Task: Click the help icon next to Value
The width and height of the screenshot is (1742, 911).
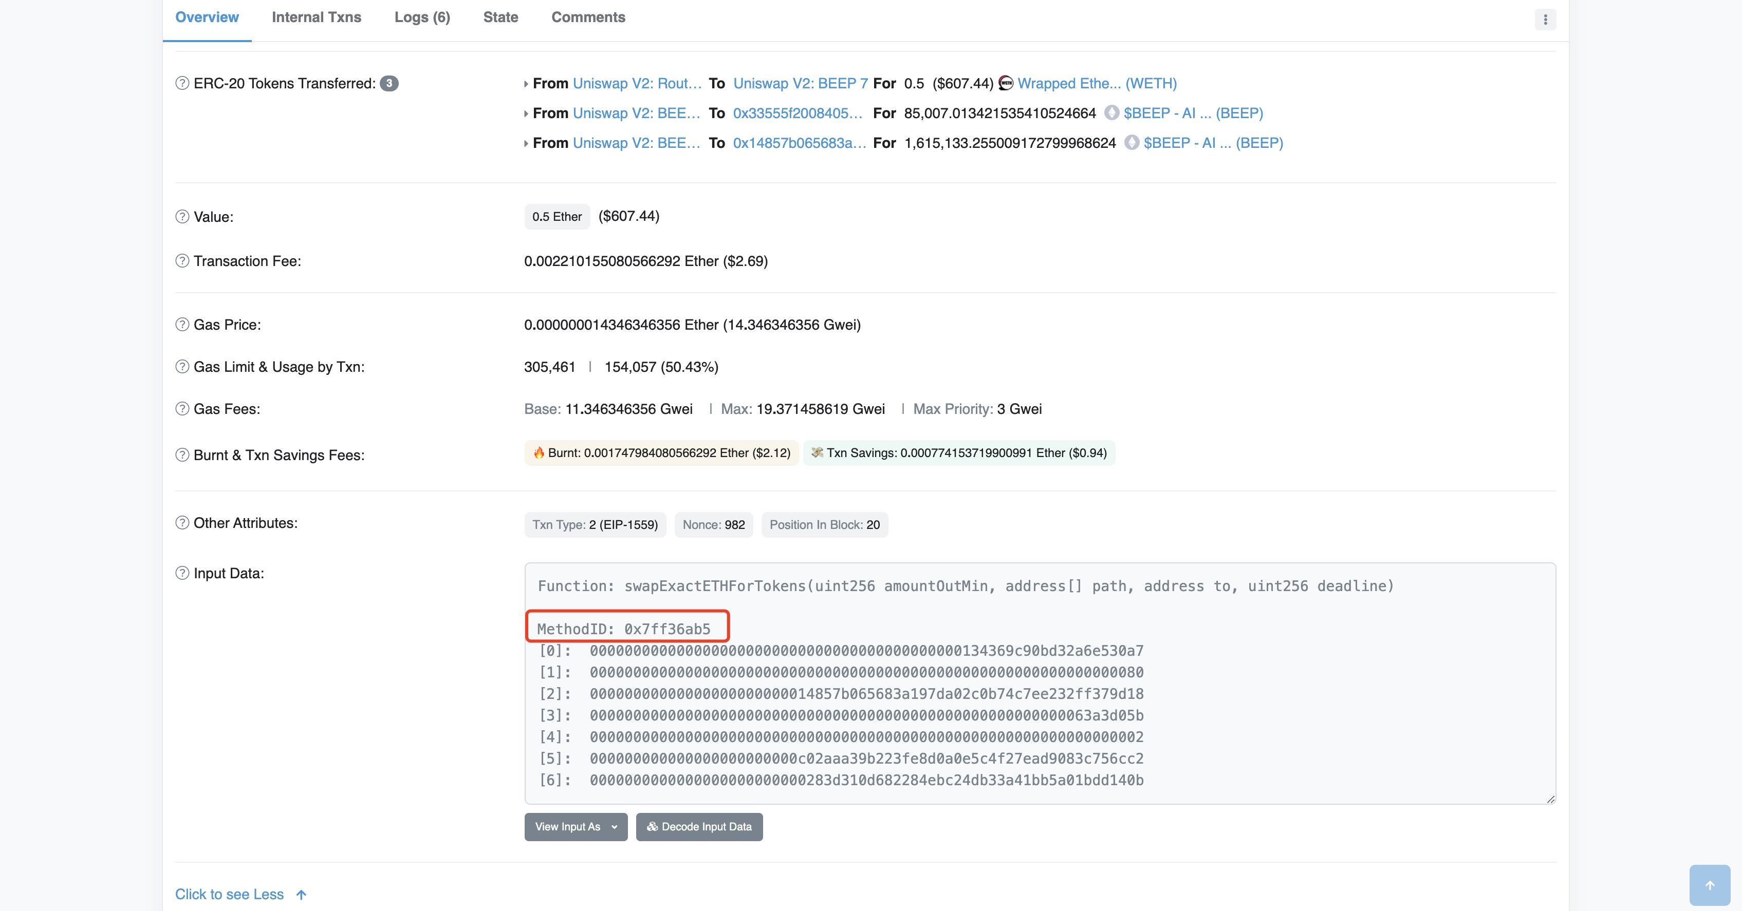Action: [182, 216]
